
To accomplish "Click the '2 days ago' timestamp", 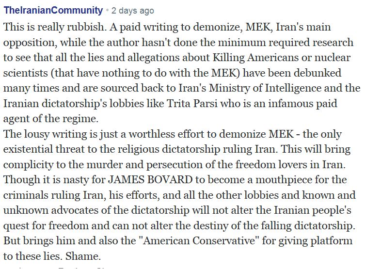I will coord(132,11).
